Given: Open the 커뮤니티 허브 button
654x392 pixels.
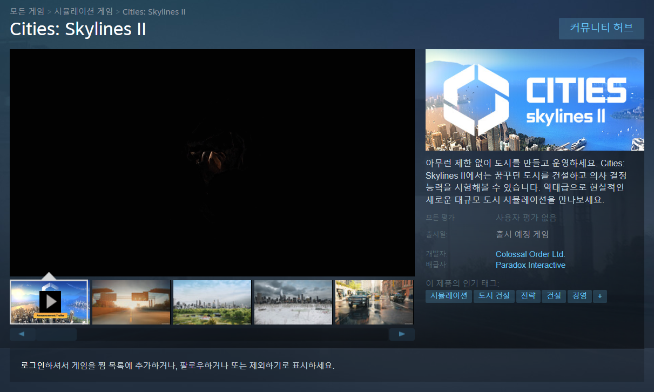Looking at the screenshot, I should coord(601,28).
